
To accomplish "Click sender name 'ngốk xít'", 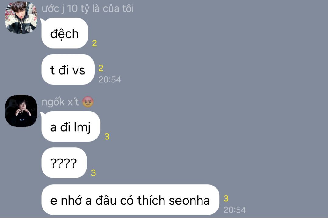I will pos(60,102).
